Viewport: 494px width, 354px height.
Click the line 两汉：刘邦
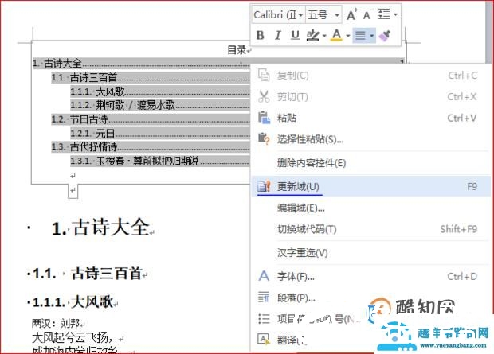(56, 323)
